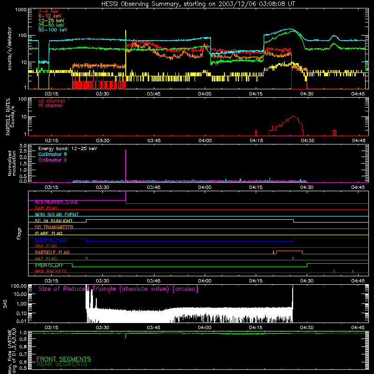Viewport: 374px width, 374px height.
Task: Click the ECLIPSE_FLAG label
Action: pos(51,240)
